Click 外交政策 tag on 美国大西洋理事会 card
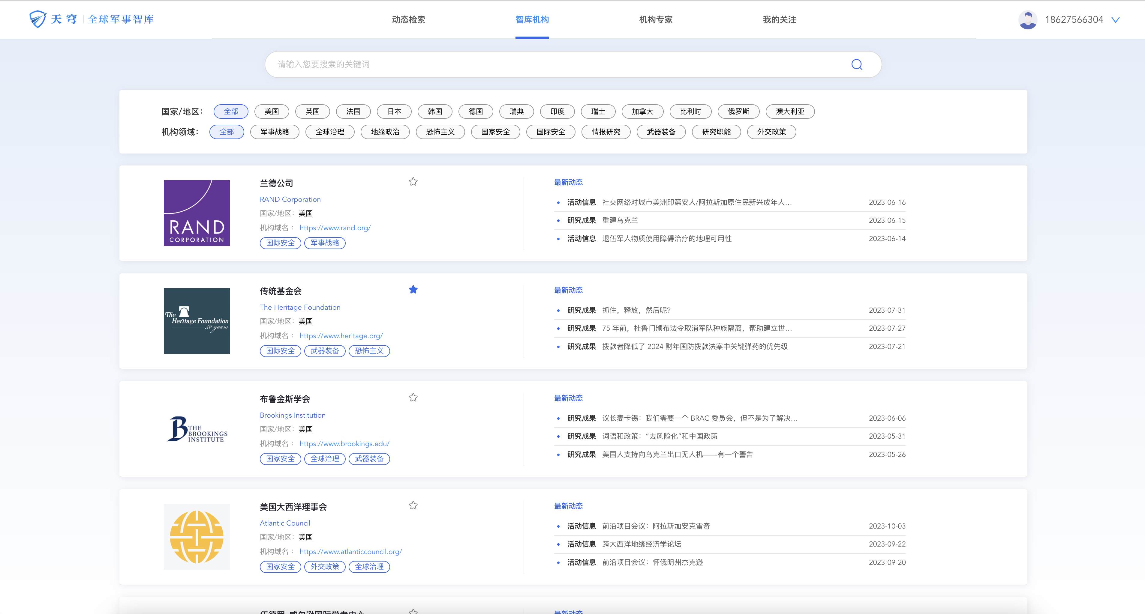Image resolution: width=1145 pixels, height=614 pixels. click(x=325, y=567)
